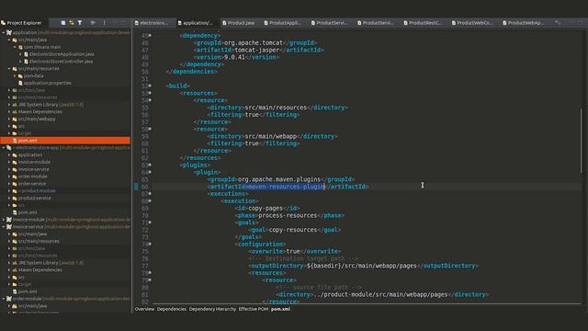Click the application project icon at tree top

click(x=9, y=33)
